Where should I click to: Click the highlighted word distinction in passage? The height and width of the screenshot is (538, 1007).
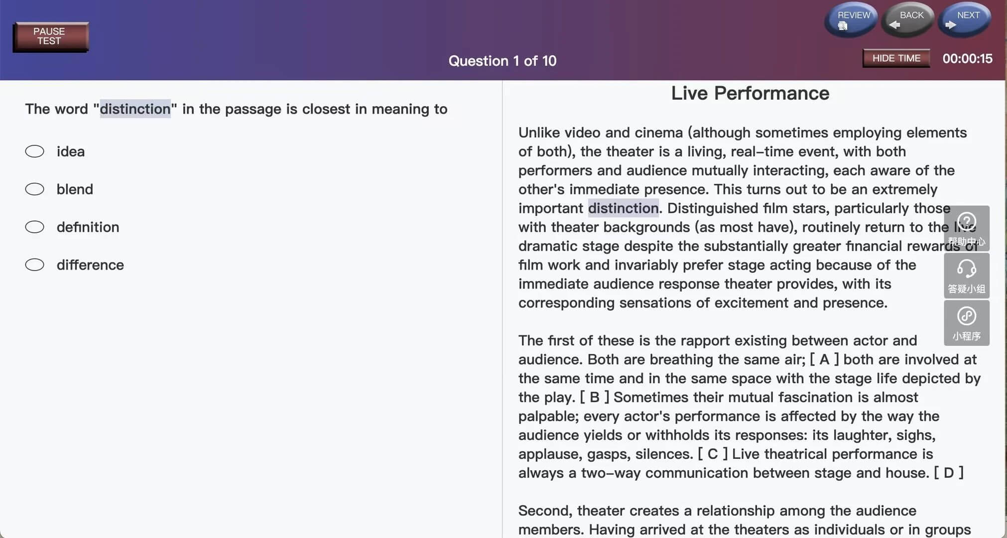pos(624,208)
